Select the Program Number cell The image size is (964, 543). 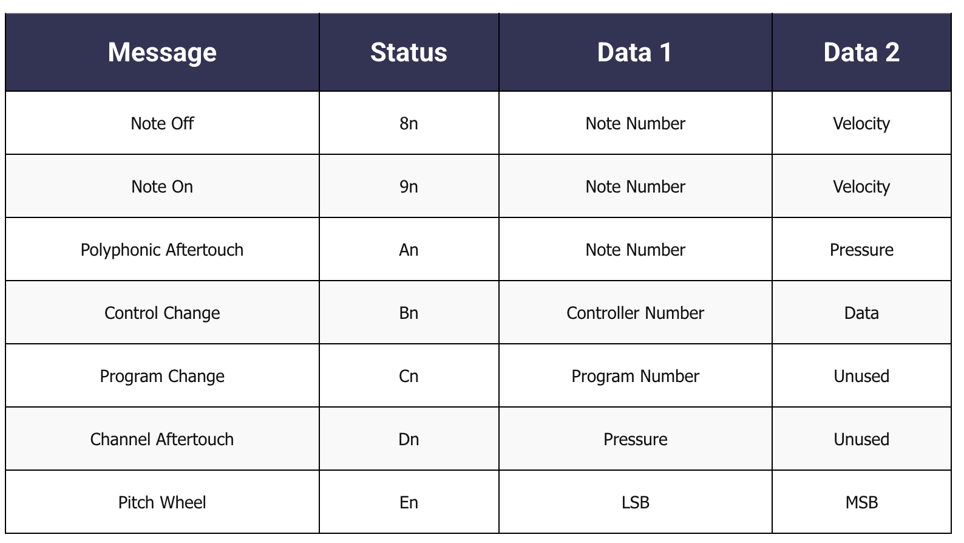coord(636,376)
